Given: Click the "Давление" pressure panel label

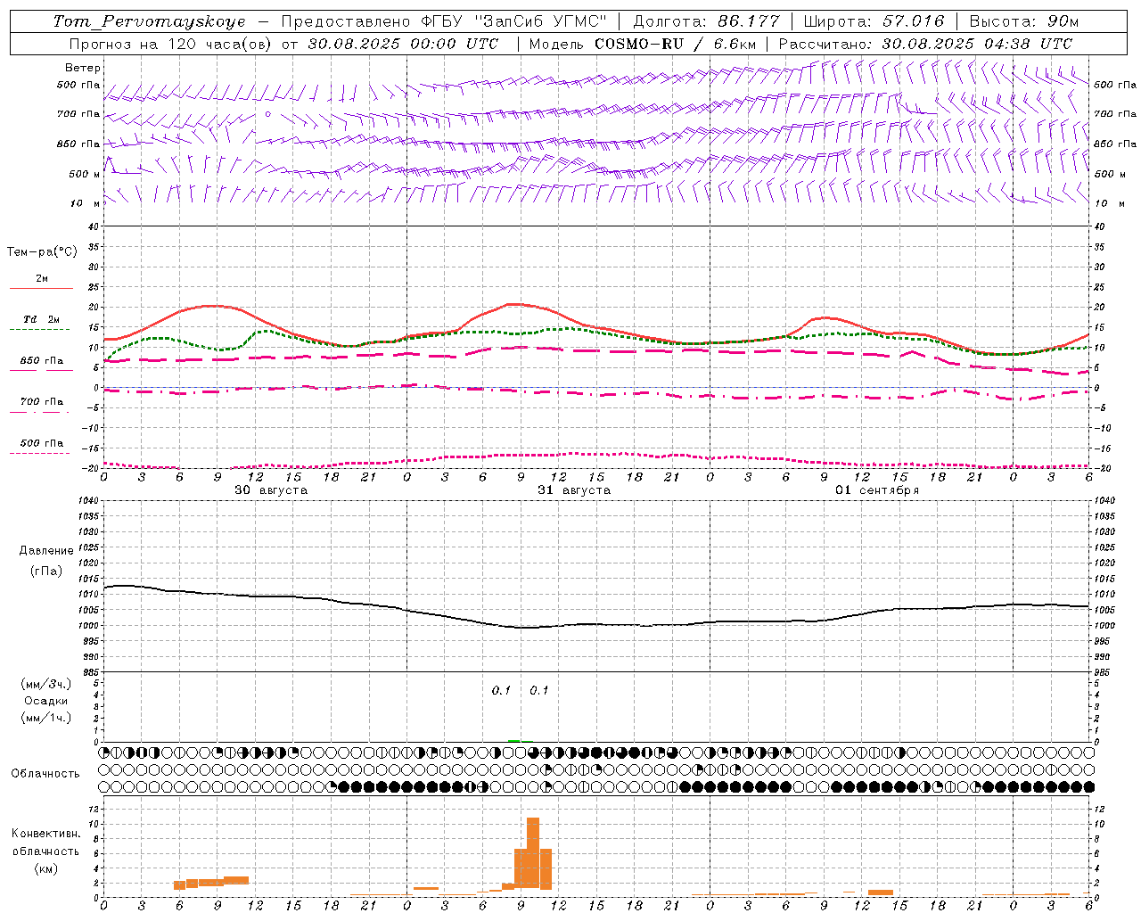Looking at the screenshot, I should tap(46, 551).
